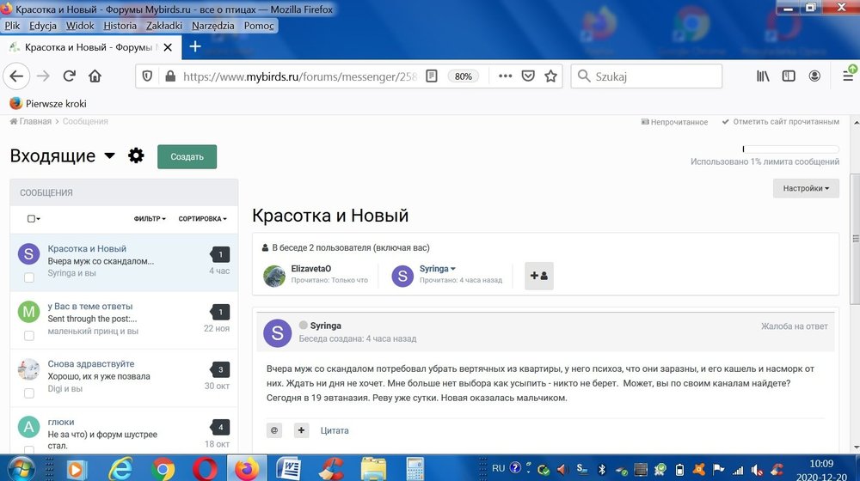Open the Настройки dropdown button
Viewport: 860px width, 481px height.
click(805, 188)
